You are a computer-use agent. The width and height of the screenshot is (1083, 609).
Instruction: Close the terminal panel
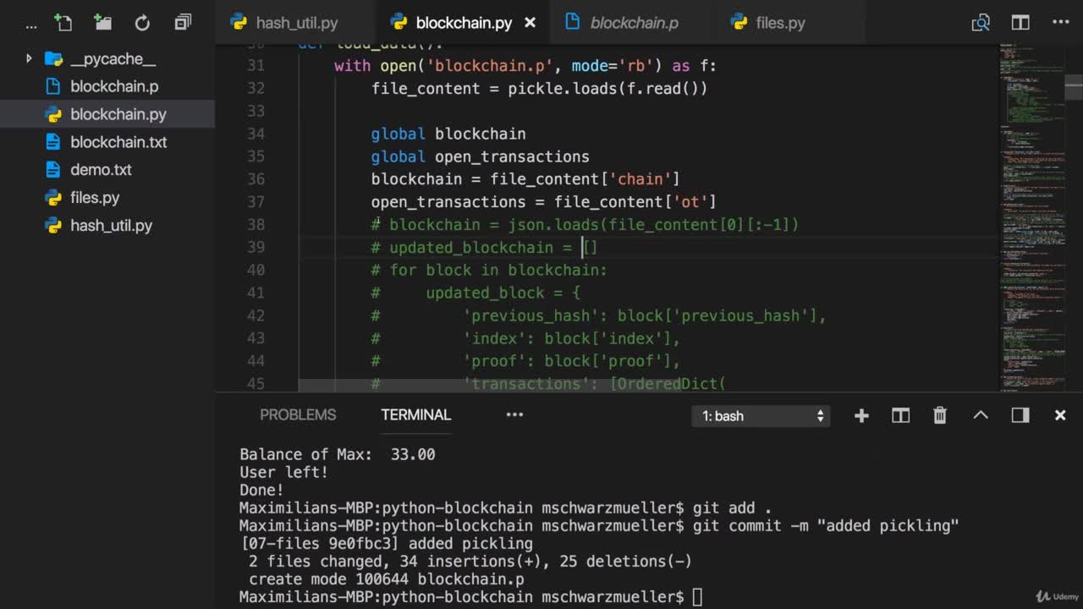pos(1060,415)
